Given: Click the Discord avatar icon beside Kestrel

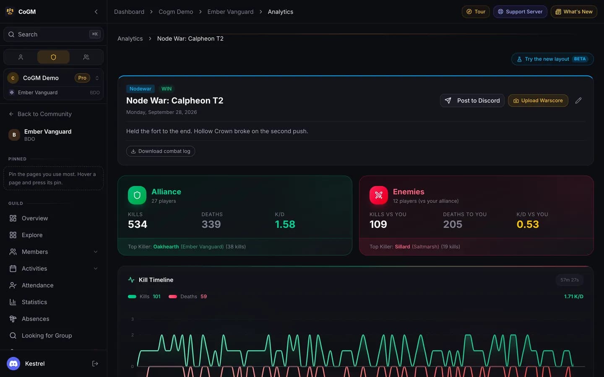Looking at the screenshot, I should point(13,364).
